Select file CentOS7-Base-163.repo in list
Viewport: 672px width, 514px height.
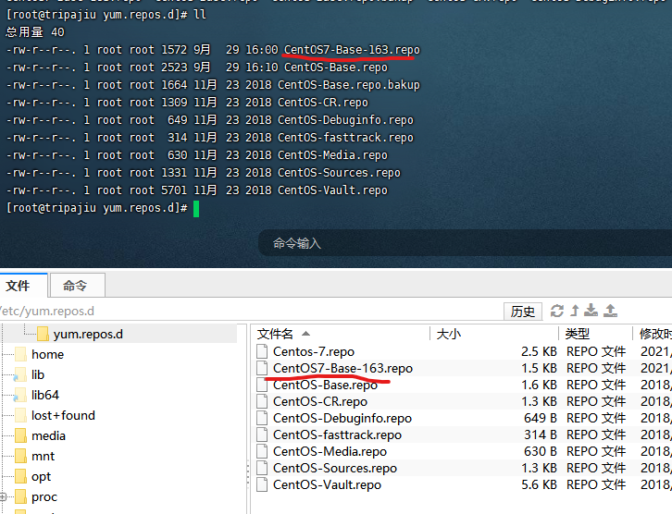point(342,369)
